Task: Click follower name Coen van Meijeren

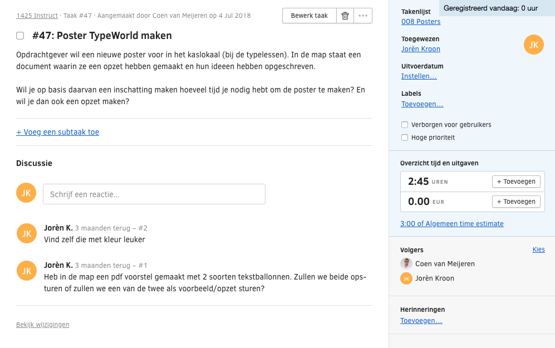Action: 445,264
